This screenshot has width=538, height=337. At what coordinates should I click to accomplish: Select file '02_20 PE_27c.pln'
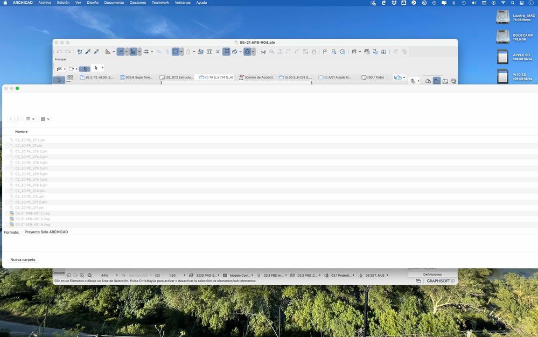(x=30, y=196)
